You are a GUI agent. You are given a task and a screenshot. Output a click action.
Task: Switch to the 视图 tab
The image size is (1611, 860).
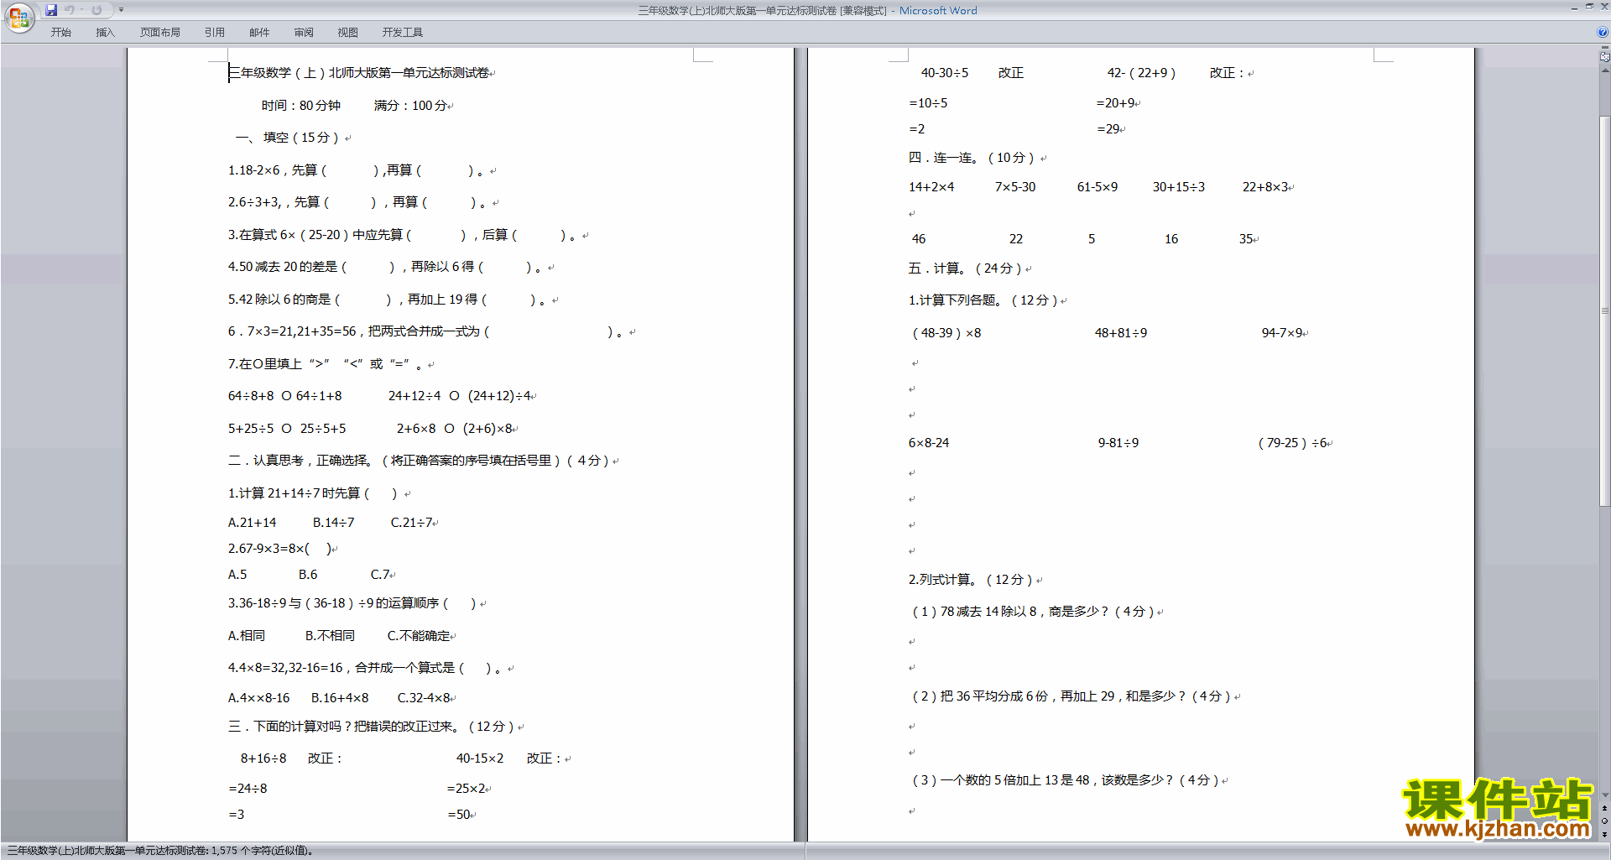pyautogui.click(x=347, y=33)
